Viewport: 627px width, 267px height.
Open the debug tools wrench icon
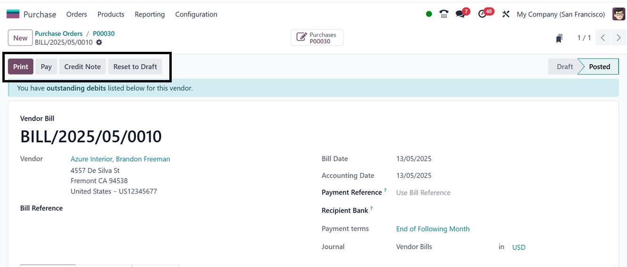pos(506,14)
